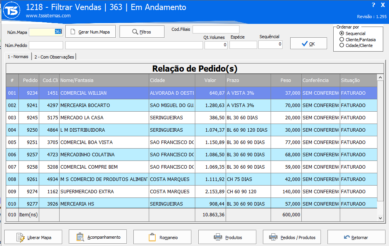Image resolution: width=389 pixels, height=246 pixels.
Task: Click Retornar back arrow button
Action: [x=356, y=237]
